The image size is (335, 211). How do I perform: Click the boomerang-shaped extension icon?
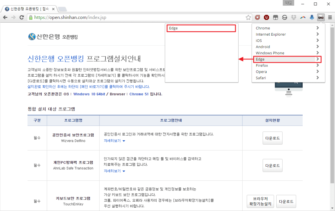tap(303, 17)
